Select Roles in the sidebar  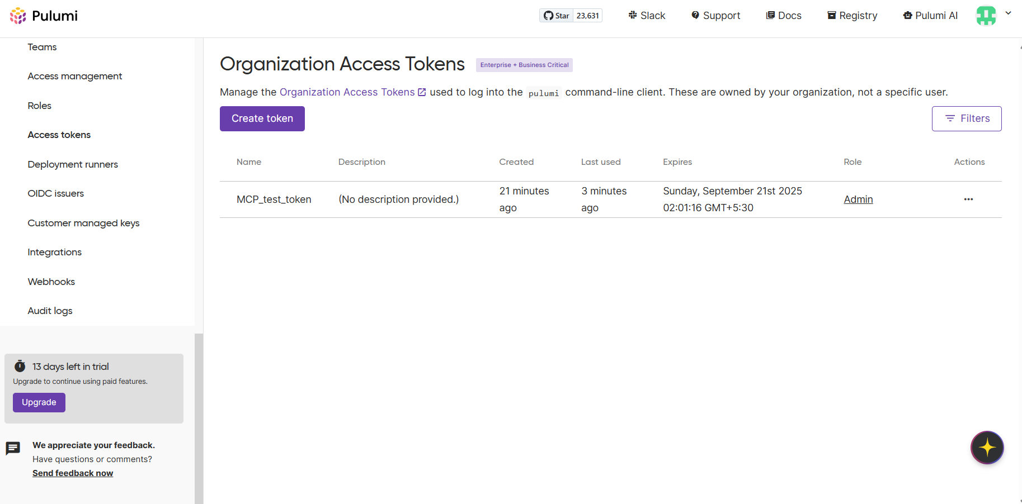click(39, 106)
